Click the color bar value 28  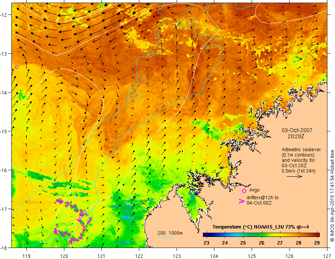pyautogui.click(x=298, y=243)
